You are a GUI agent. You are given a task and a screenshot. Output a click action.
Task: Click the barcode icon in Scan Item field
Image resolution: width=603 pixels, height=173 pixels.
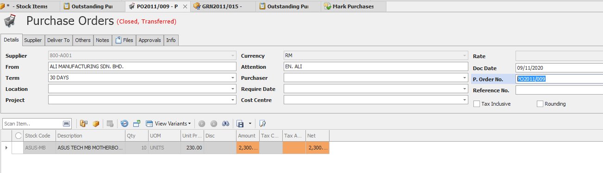point(66,124)
